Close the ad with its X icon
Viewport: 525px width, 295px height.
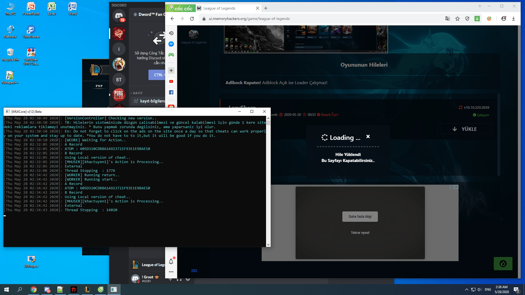coord(456,187)
